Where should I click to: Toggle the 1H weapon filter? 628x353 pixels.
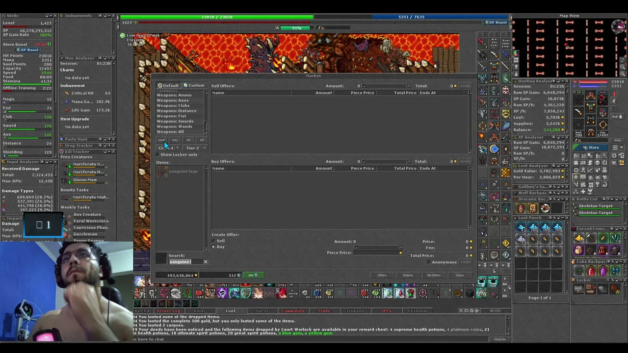click(x=188, y=140)
